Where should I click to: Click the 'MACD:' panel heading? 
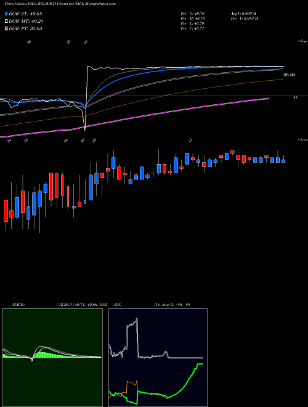pyautogui.click(x=18, y=305)
